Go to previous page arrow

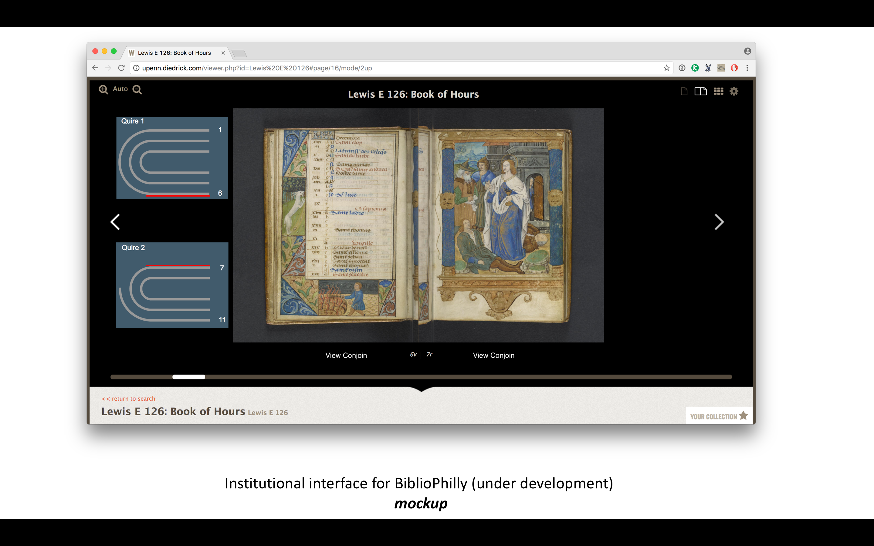pyautogui.click(x=115, y=222)
